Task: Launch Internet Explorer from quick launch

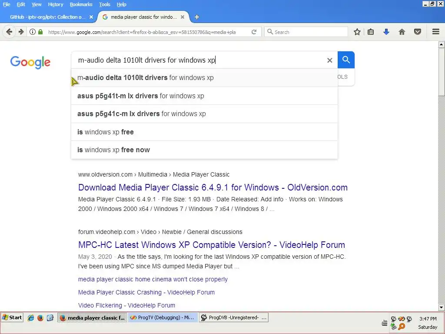Action: (x=31, y=317)
